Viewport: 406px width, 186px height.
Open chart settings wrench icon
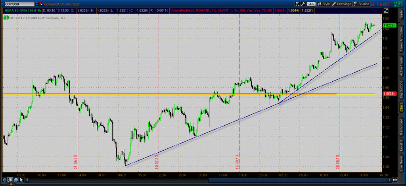click(x=303, y=4)
